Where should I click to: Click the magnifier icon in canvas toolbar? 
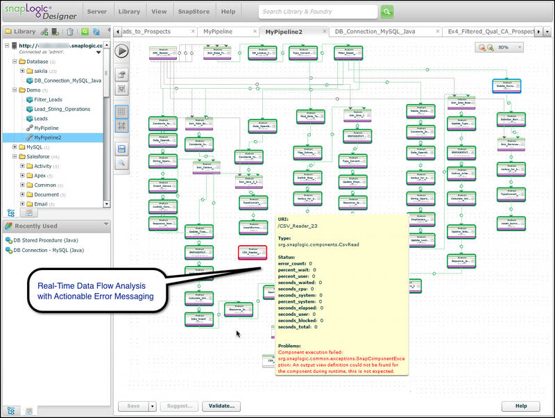121,163
